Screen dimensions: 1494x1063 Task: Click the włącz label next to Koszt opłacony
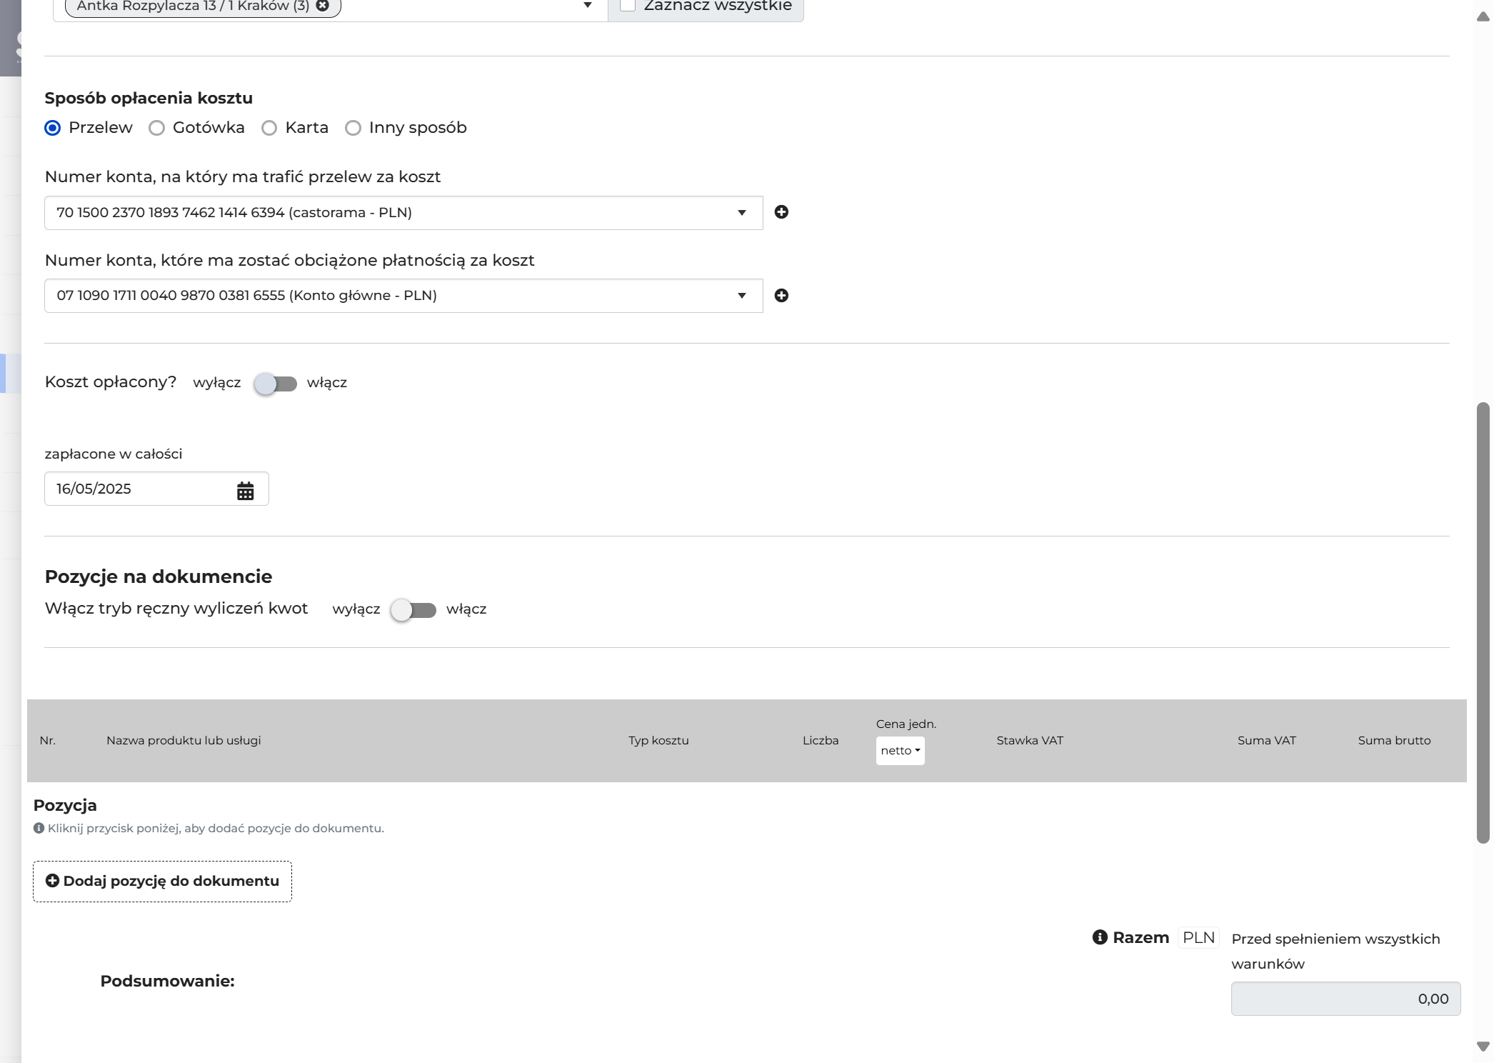(x=327, y=383)
